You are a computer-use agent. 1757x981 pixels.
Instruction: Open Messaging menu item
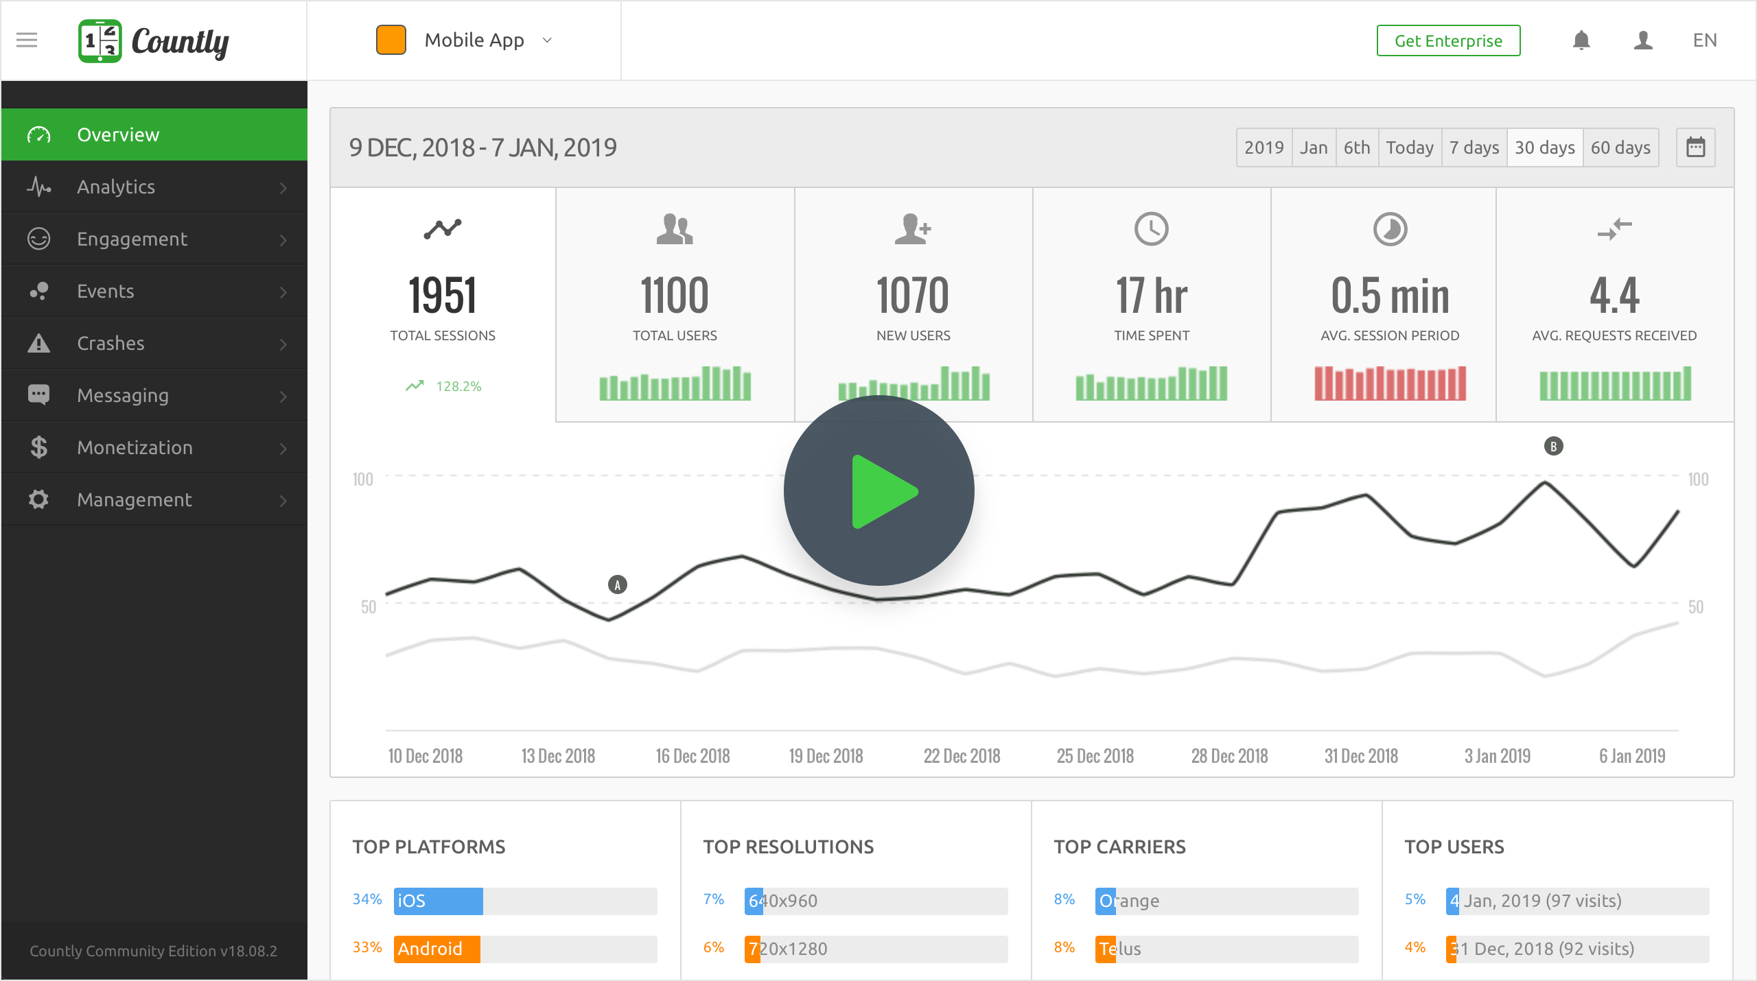pos(154,395)
